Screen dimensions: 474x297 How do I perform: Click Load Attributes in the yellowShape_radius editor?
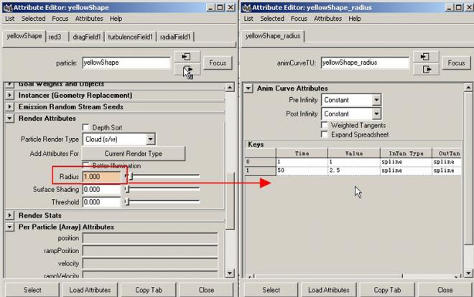pyautogui.click(x=329, y=290)
